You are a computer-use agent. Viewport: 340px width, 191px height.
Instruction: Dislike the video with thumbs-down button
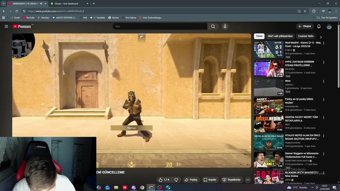[176, 180]
